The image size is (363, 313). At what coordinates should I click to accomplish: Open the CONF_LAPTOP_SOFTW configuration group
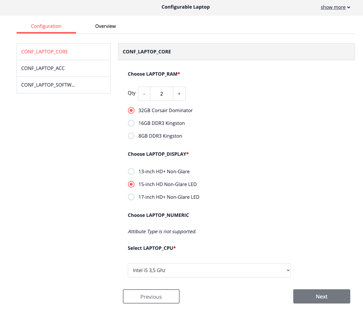[48, 85]
